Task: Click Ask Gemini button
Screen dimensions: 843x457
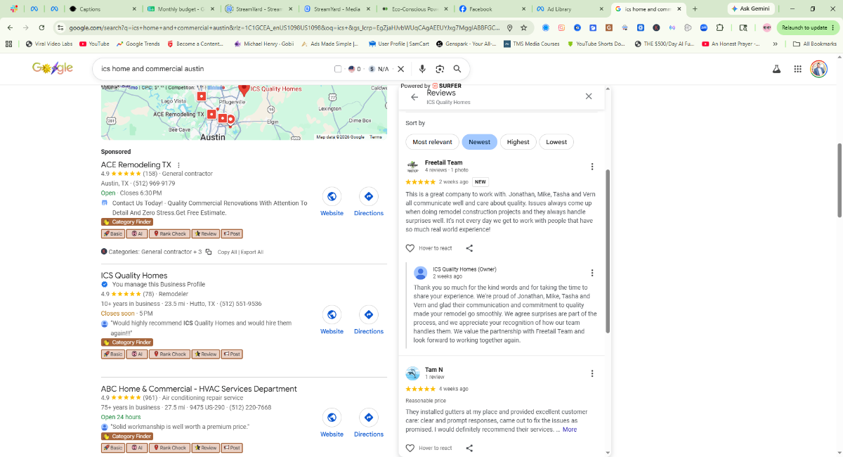Action: click(750, 9)
